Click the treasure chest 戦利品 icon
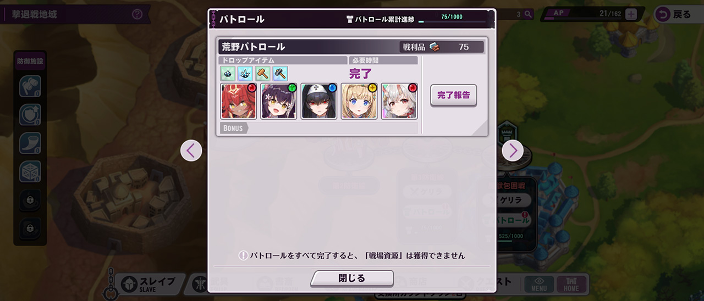Screen dimensions: 704x301 pos(435,47)
